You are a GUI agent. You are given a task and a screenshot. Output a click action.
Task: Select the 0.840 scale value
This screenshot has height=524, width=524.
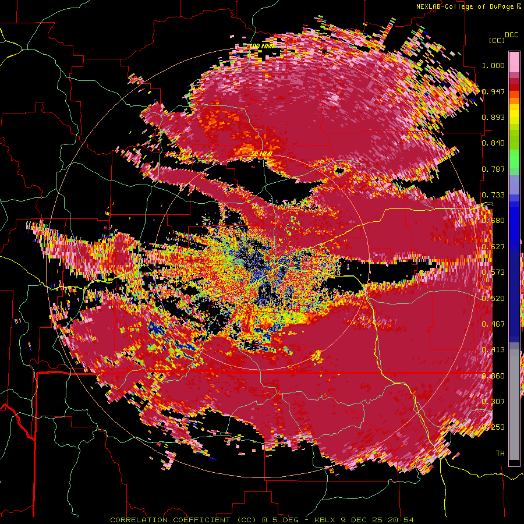click(493, 143)
